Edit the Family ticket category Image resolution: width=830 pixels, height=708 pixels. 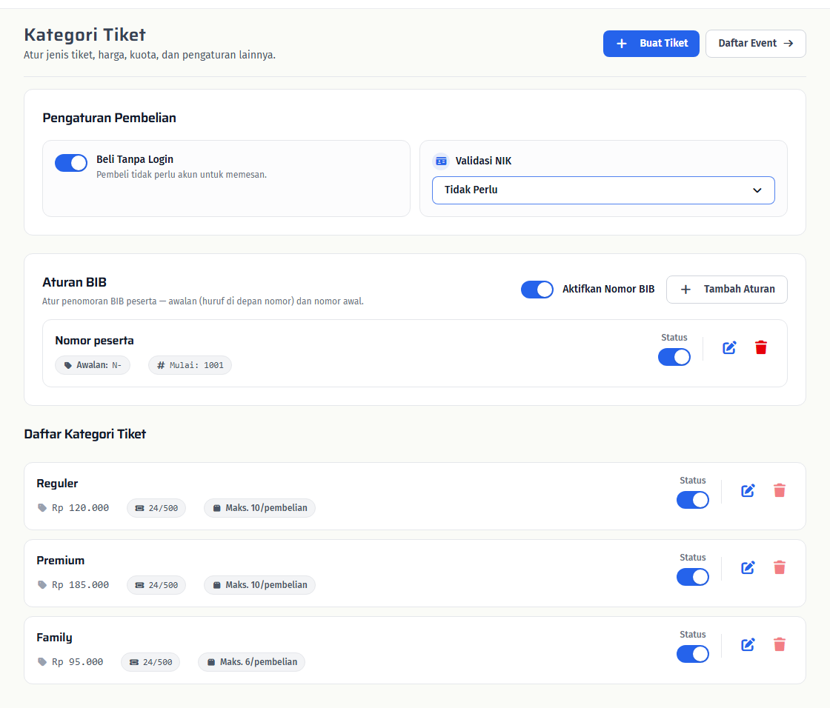click(748, 644)
